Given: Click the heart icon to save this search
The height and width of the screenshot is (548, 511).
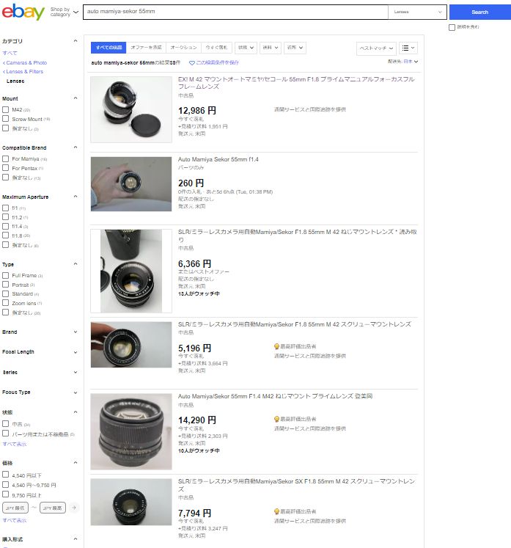Looking at the screenshot, I should coord(192,63).
